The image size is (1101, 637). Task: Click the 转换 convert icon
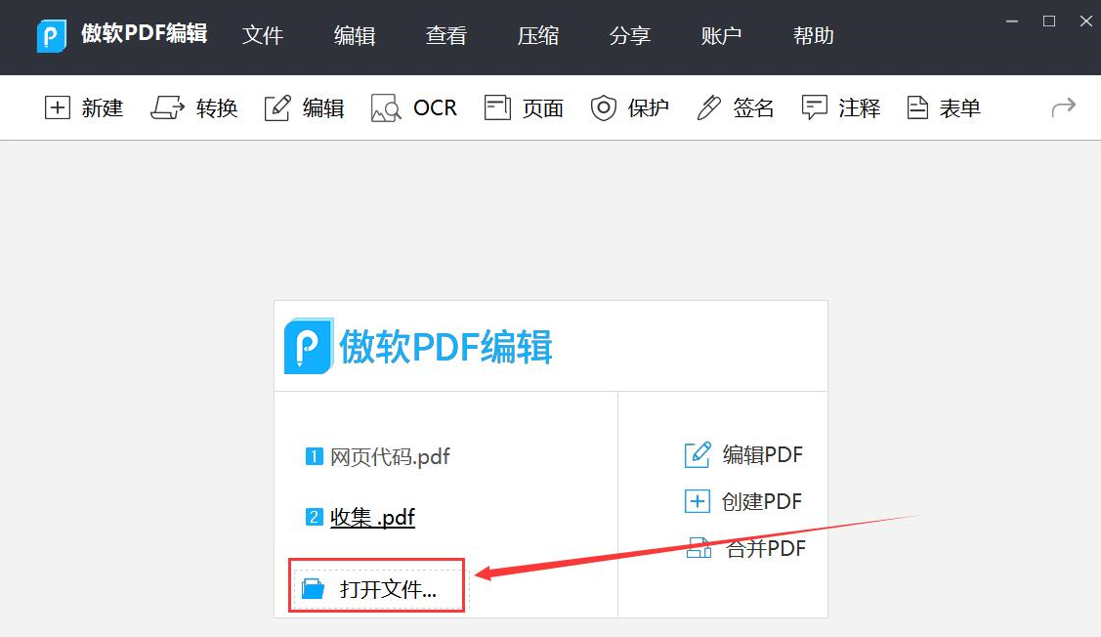(167, 108)
